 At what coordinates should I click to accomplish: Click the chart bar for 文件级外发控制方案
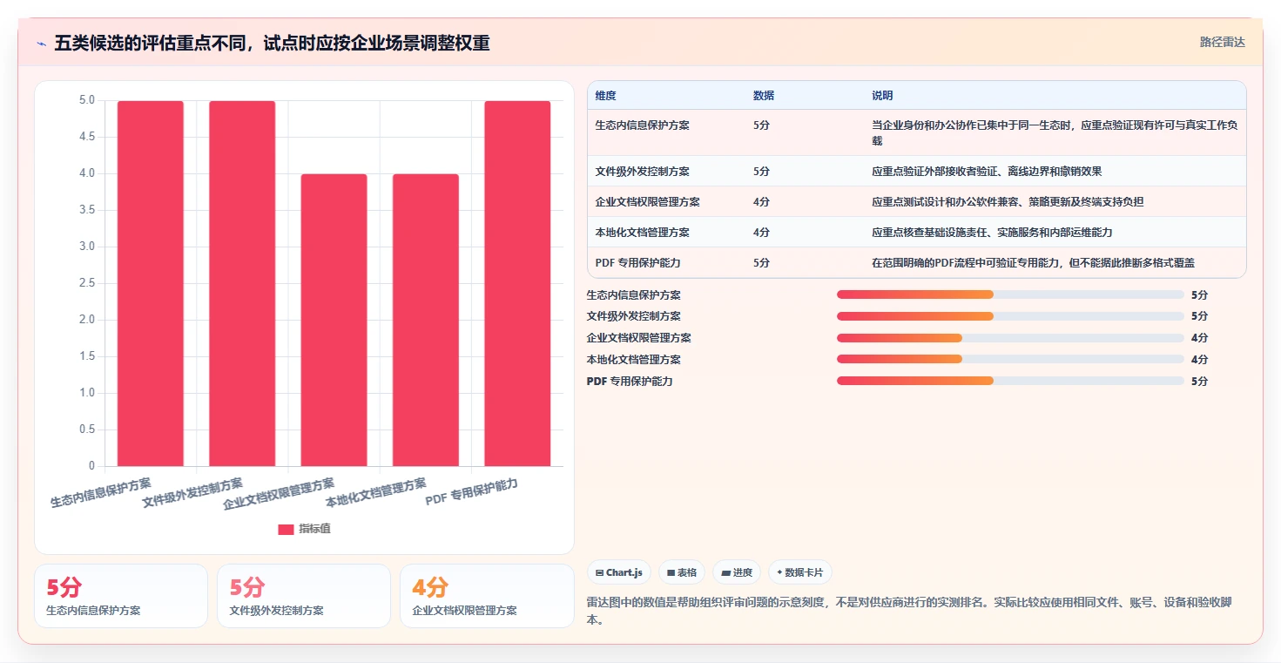(x=242, y=283)
